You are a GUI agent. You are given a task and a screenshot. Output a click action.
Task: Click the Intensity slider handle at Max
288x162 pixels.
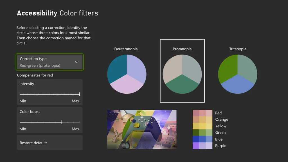[80, 94]
